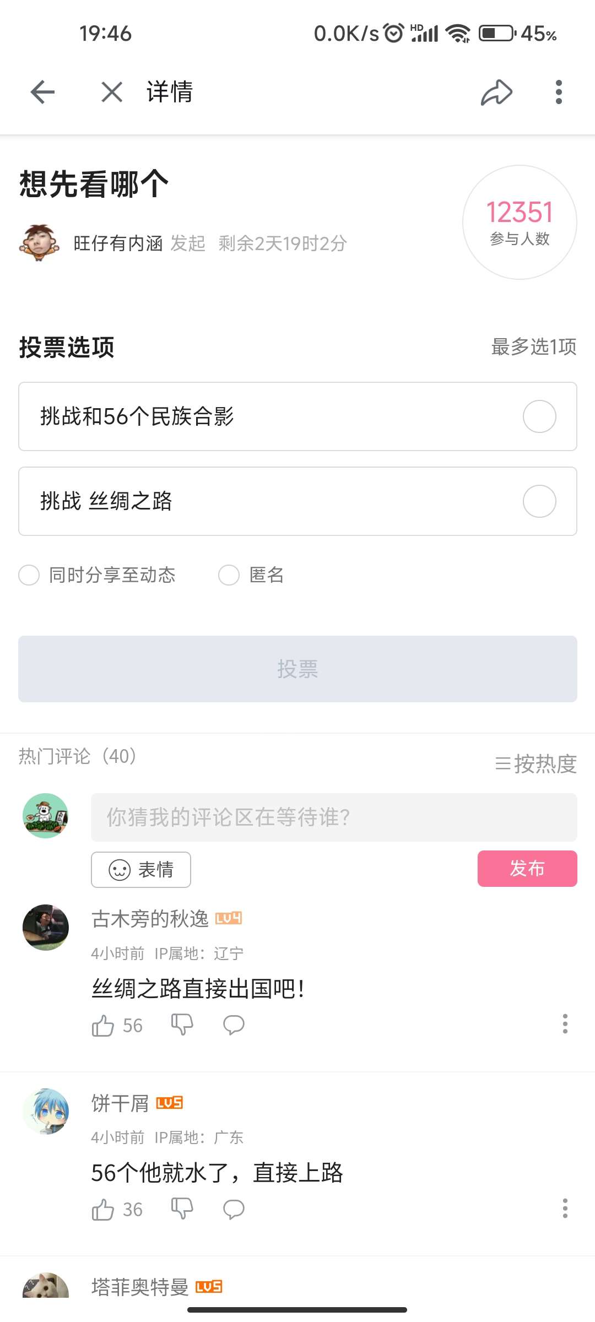Like 饼干屑's comment
The width and height of the screenshot is (595, 1322).
coord(103,1210)
